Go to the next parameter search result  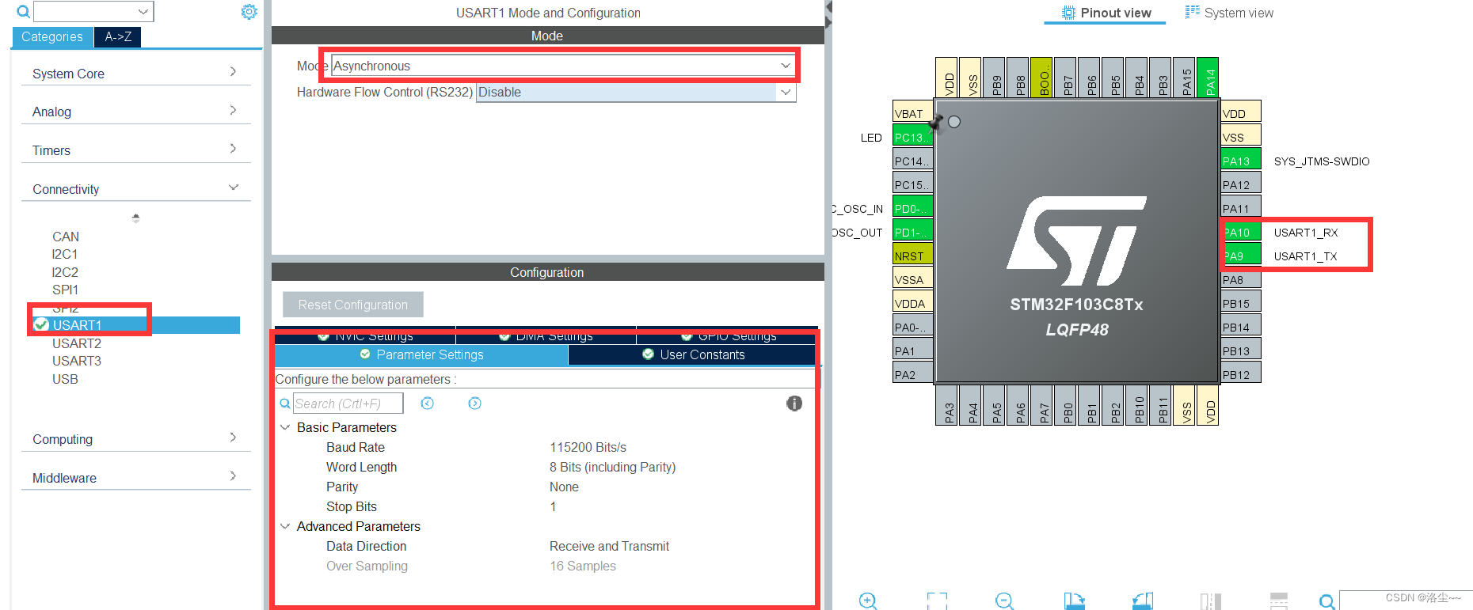point(474,404)
